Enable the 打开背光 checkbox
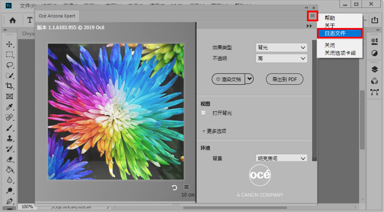This screenshot has width=384, height=212. tap(204, 113)
